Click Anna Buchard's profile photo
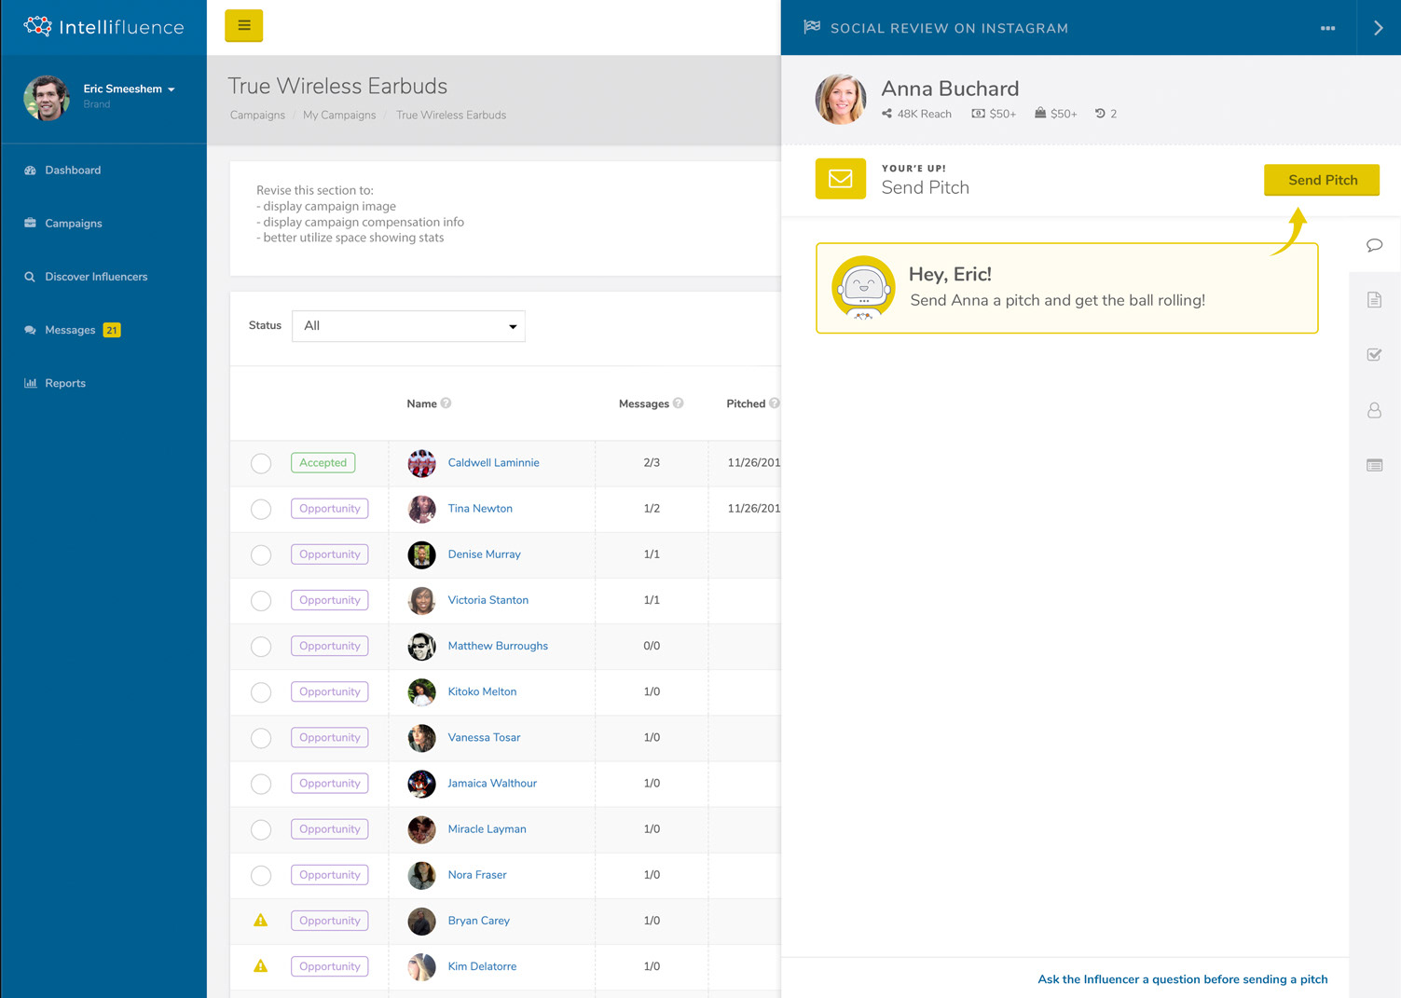The image size is (1401, 998). [841, 99]
